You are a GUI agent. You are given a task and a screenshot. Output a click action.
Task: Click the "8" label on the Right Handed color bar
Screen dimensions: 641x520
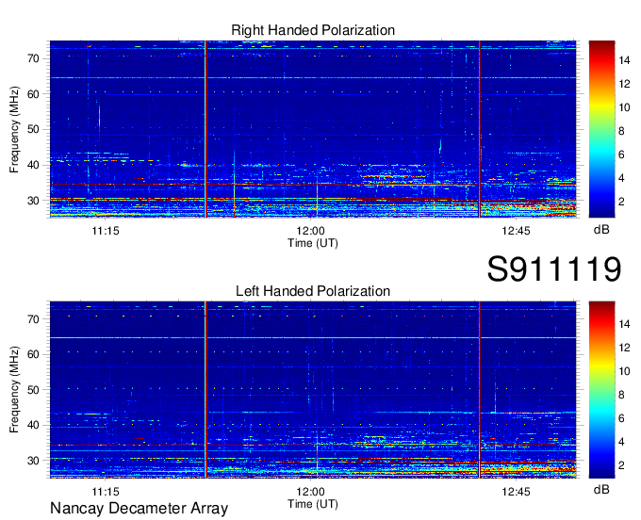621,131
